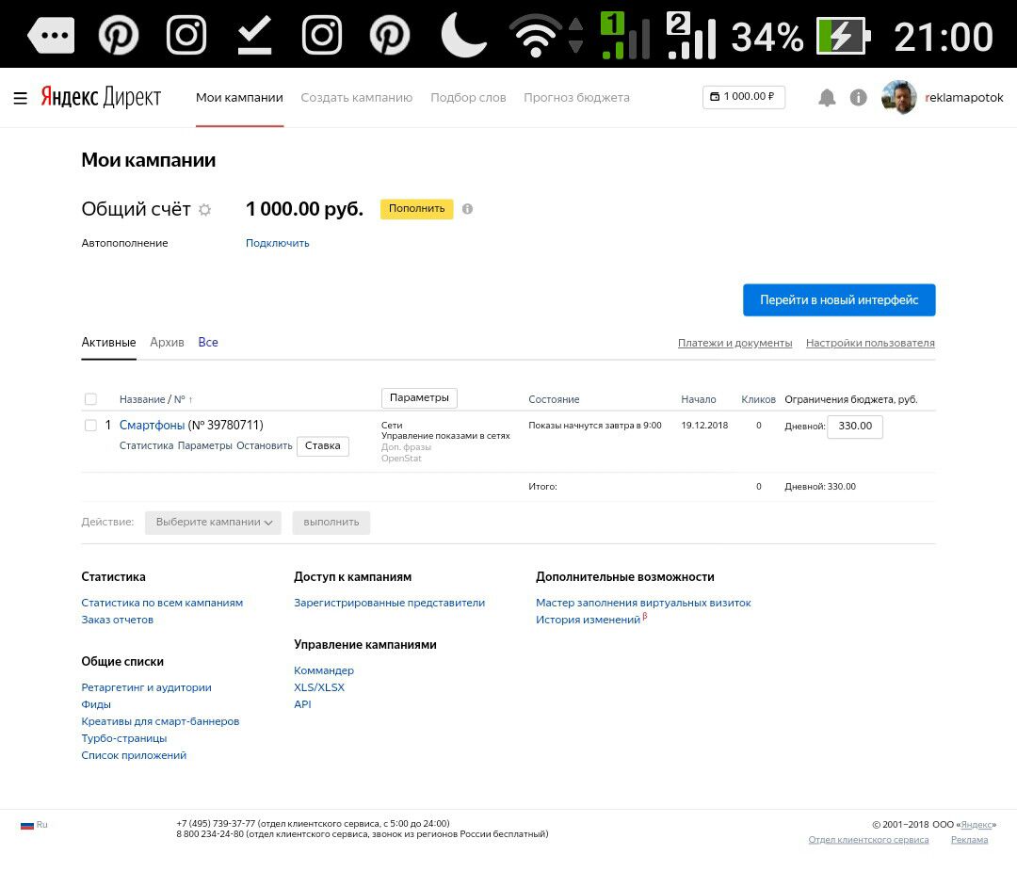Open API link

coord(302,704)
